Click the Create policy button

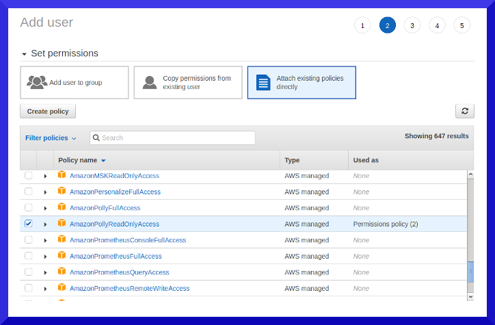click(x=48, y=111)
